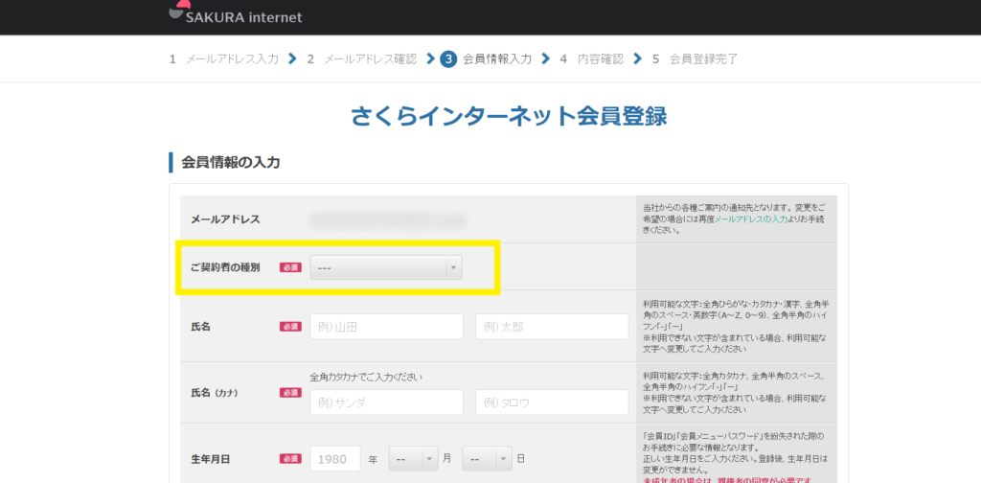Image resolution: width=981 pixels, height=483 pixels.
Task: Follow the メールアドレスの入力 link
Action: [751, 219]
